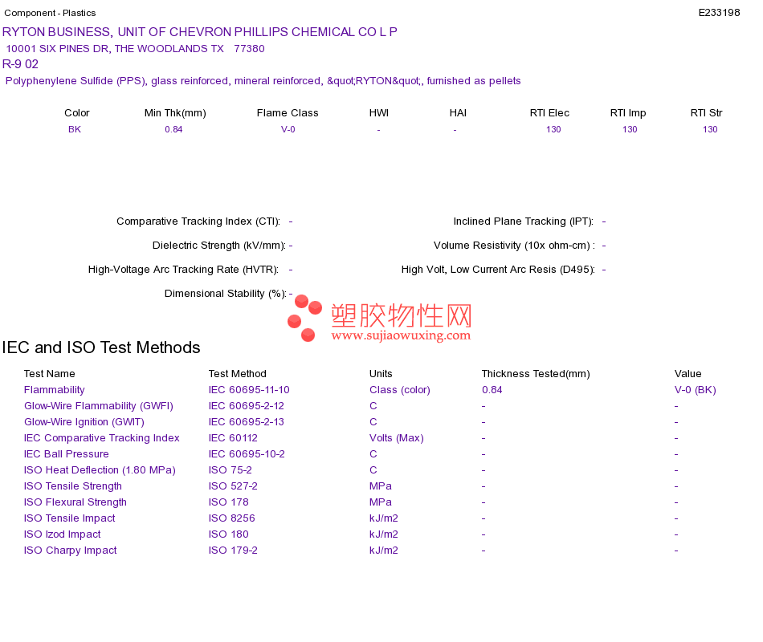Click the ISO 178 test method
Viewport: 763px width, 642px height.
click(229, 502)
